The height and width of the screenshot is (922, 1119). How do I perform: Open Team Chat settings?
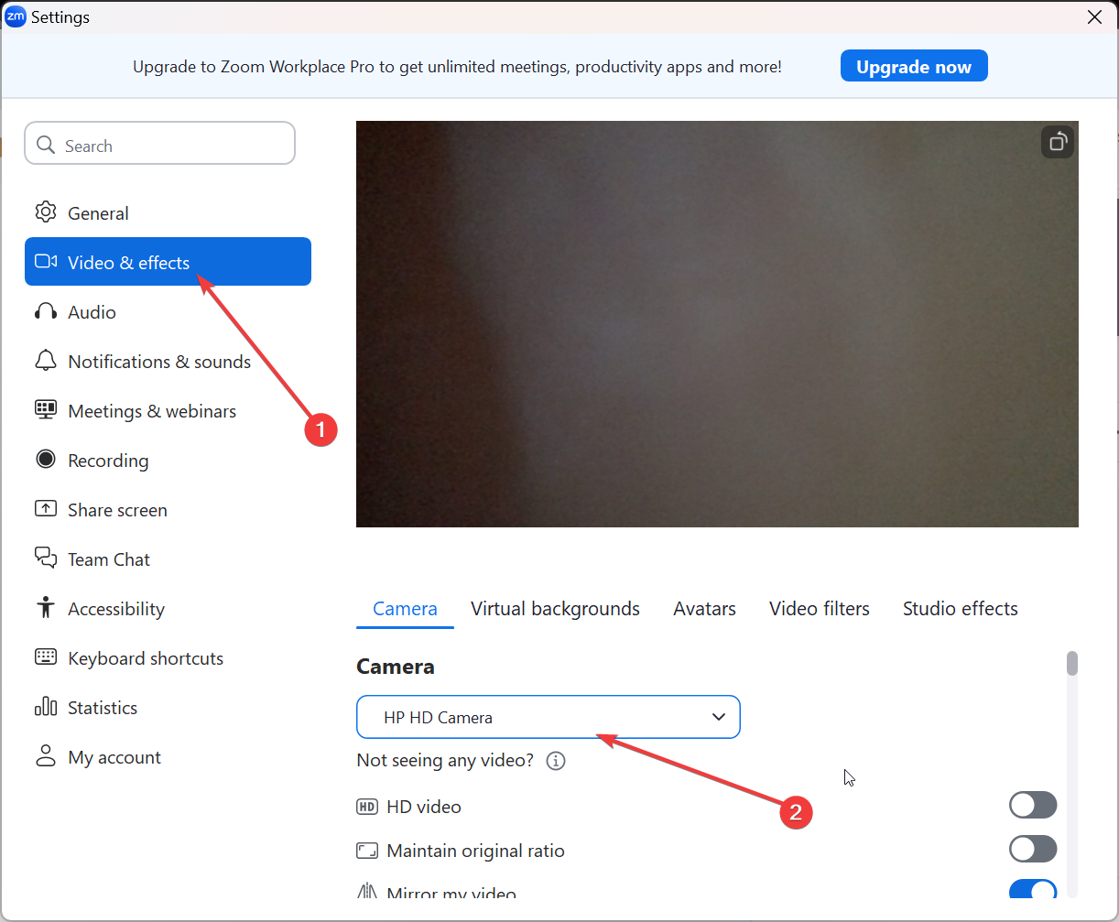click(x=168, y=559)
